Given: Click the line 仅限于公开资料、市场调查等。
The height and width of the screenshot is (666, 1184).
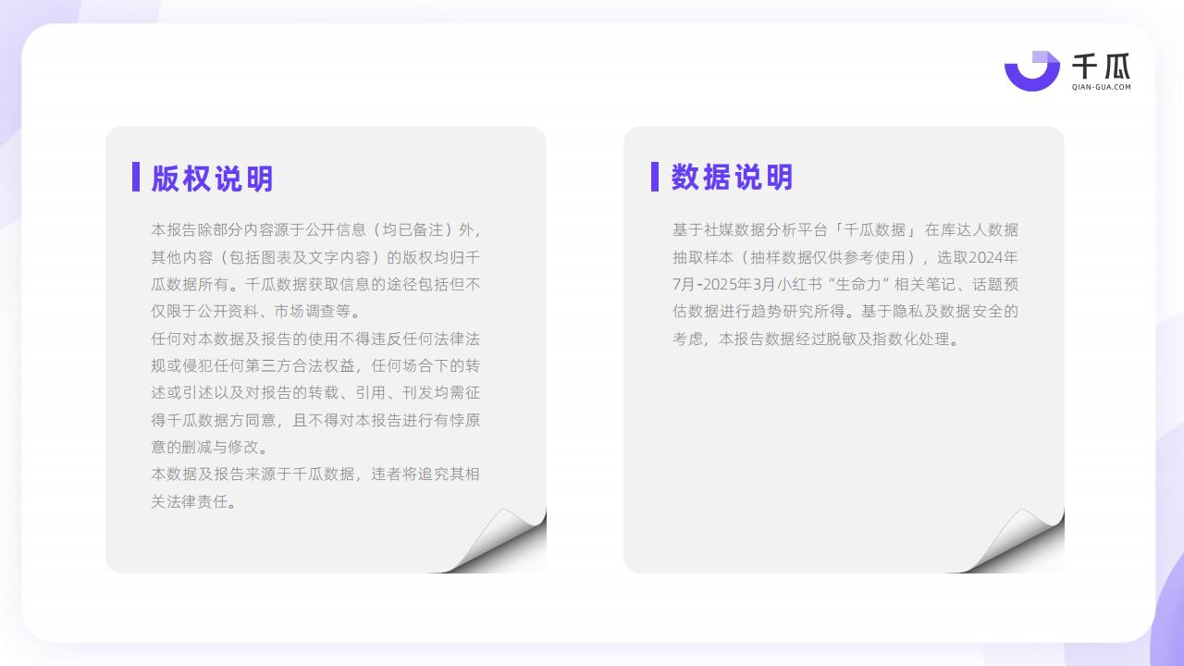Looking at the screenshot, I should [x=256, y=312].
